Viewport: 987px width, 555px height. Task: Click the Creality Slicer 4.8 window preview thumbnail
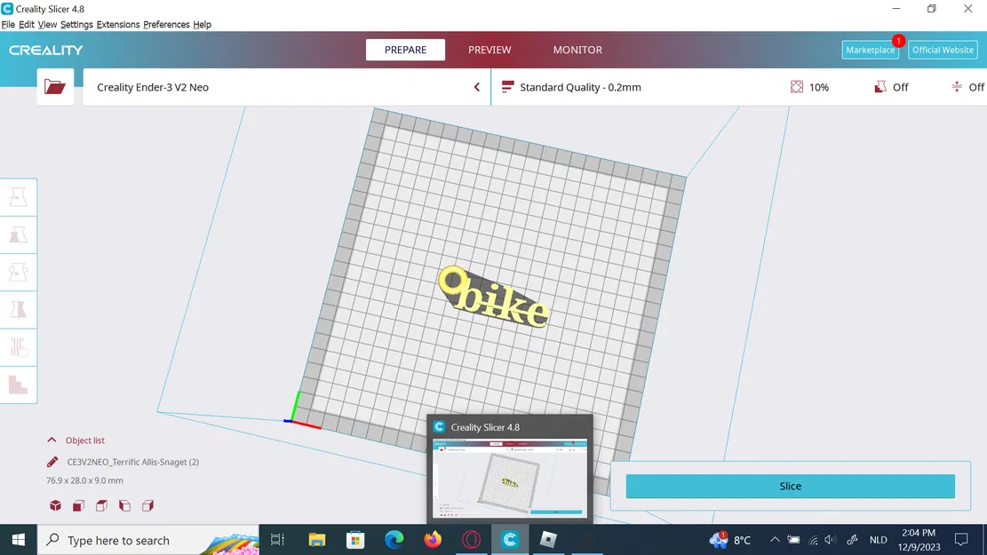point(510,479)
